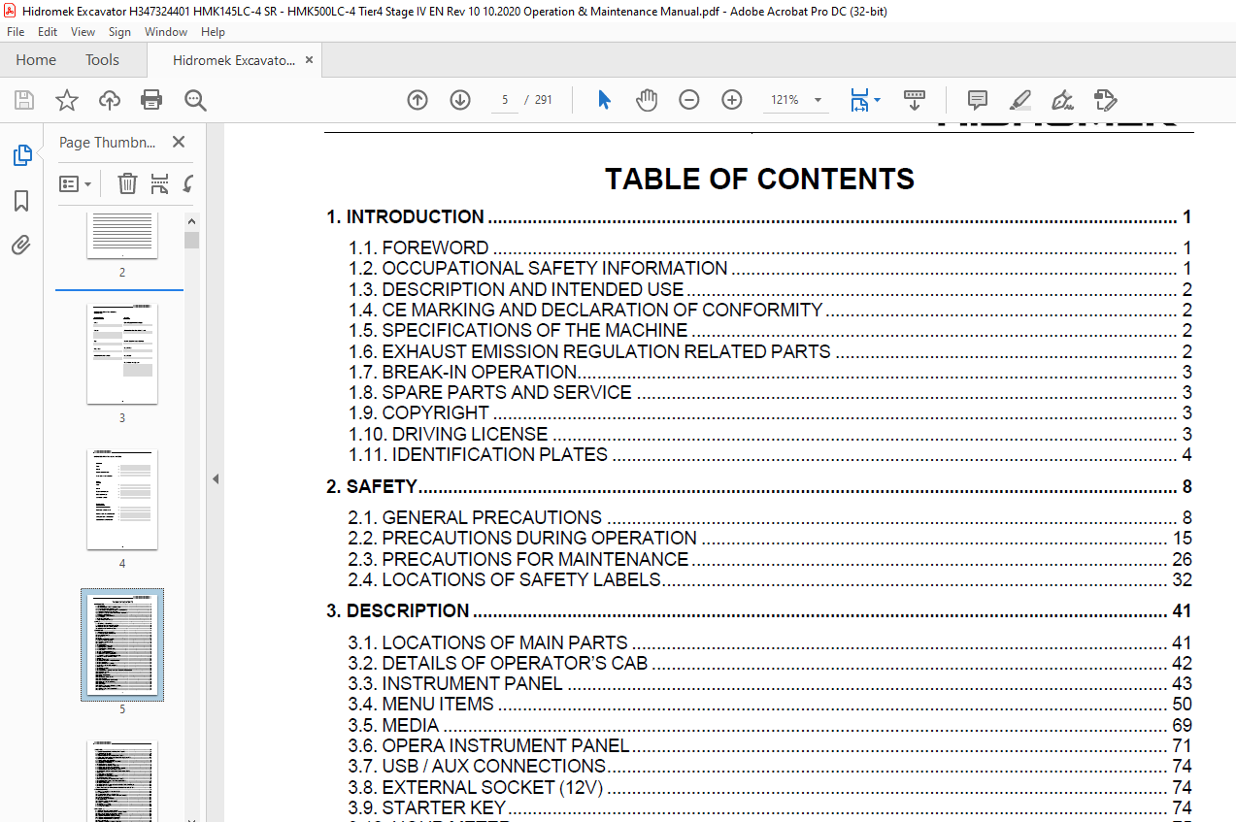This screenshot has height=822, width=1236.
Task: Click the 2.4. LOCATIONS OF SAFETY LABELS entry
Action: tap(770, 580)
